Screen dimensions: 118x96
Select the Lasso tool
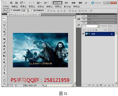click(x=4, y=25)
